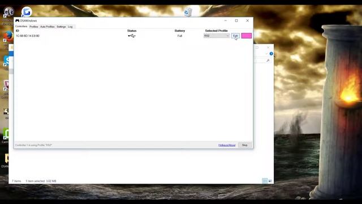Image resolution: width=362 pixels, height=204 pixels.
Task: Open the Firefox desktop shortcut
Action: (x=8, y=37)
